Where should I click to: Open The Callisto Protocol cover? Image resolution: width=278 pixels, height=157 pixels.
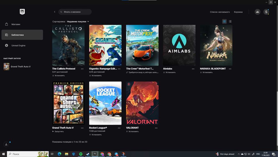click(x=68, y=45)
